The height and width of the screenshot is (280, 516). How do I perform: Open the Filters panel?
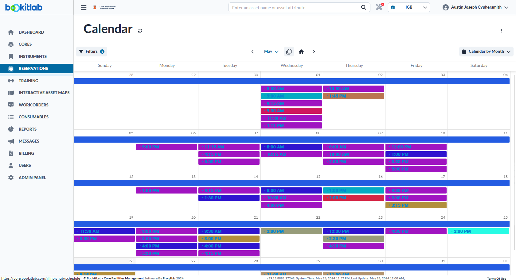click(x=92, y=52)
